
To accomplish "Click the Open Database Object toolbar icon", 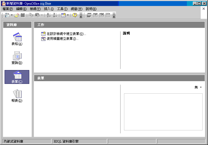I will 89,15.
